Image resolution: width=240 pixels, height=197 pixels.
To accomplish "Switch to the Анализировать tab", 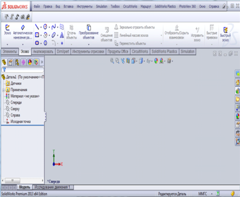I will pyautogui.click(x=43, y=52).
